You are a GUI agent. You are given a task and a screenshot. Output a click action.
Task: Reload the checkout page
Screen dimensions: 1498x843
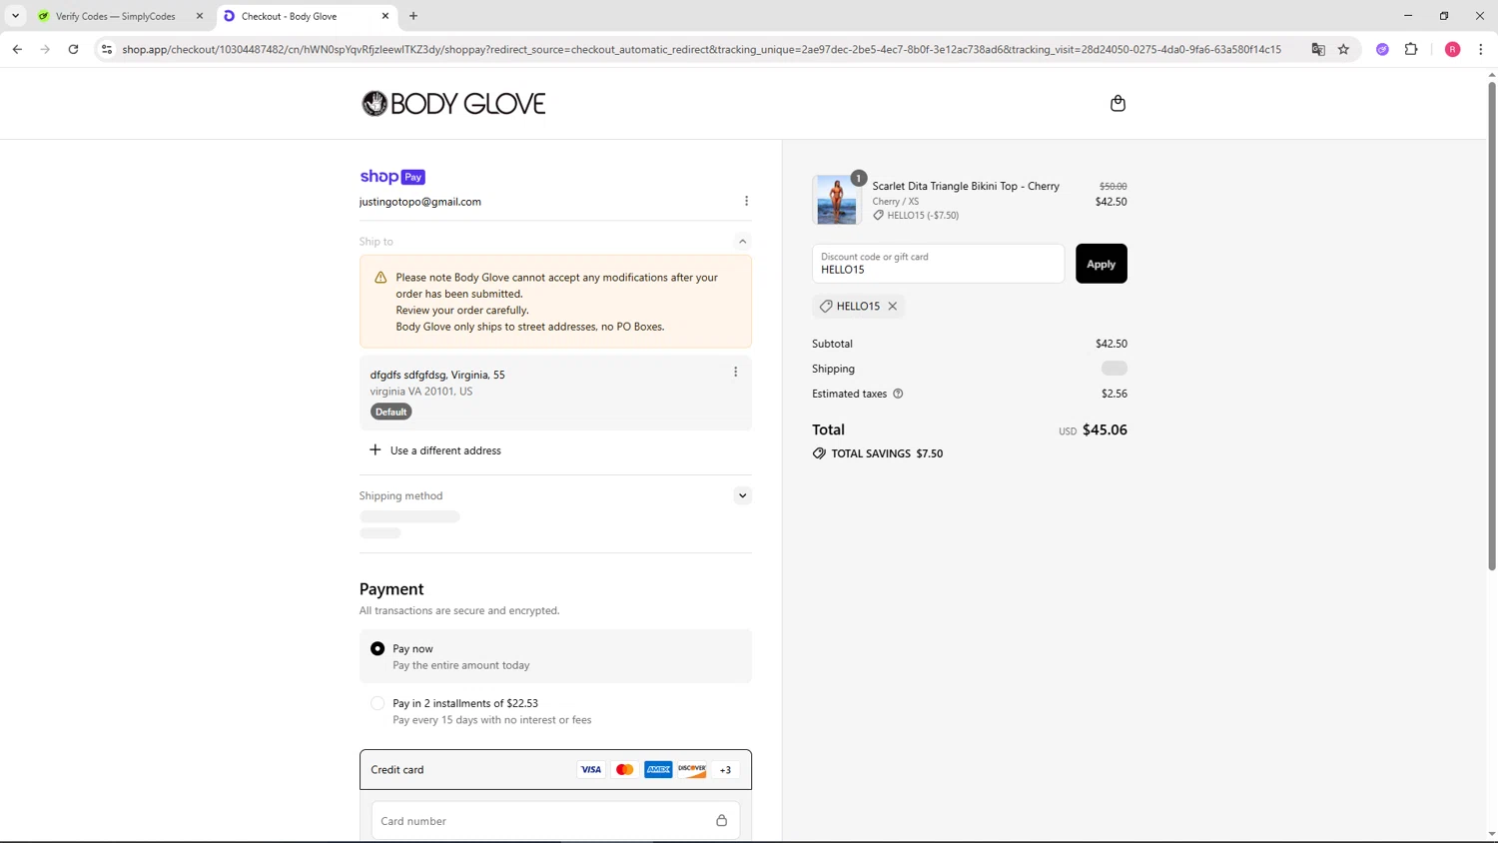click(73, 49)
